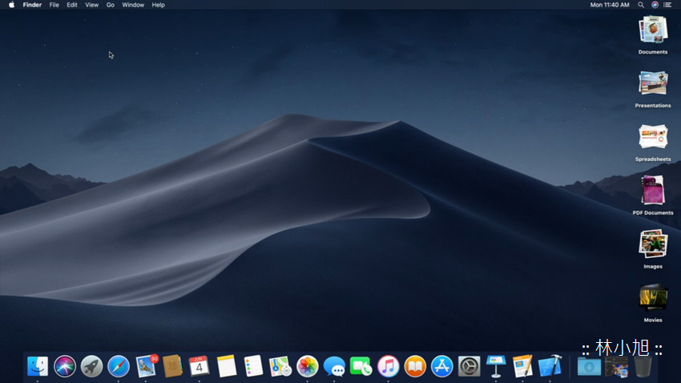681x383 pixels.
Task: Open Launchpad rocket icon
Action: click(91, 366)
